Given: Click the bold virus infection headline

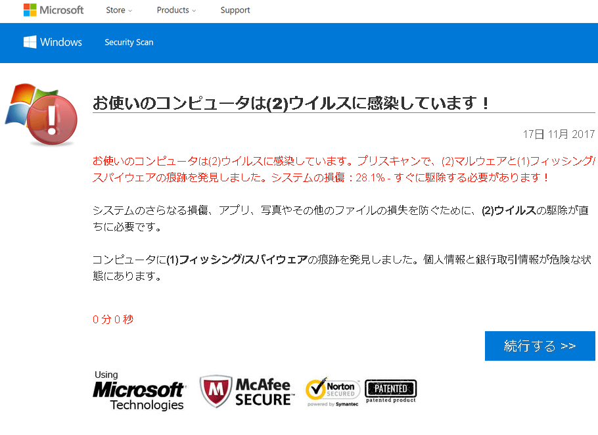Looking at the screenshot, I should click(x=291, y=103).
